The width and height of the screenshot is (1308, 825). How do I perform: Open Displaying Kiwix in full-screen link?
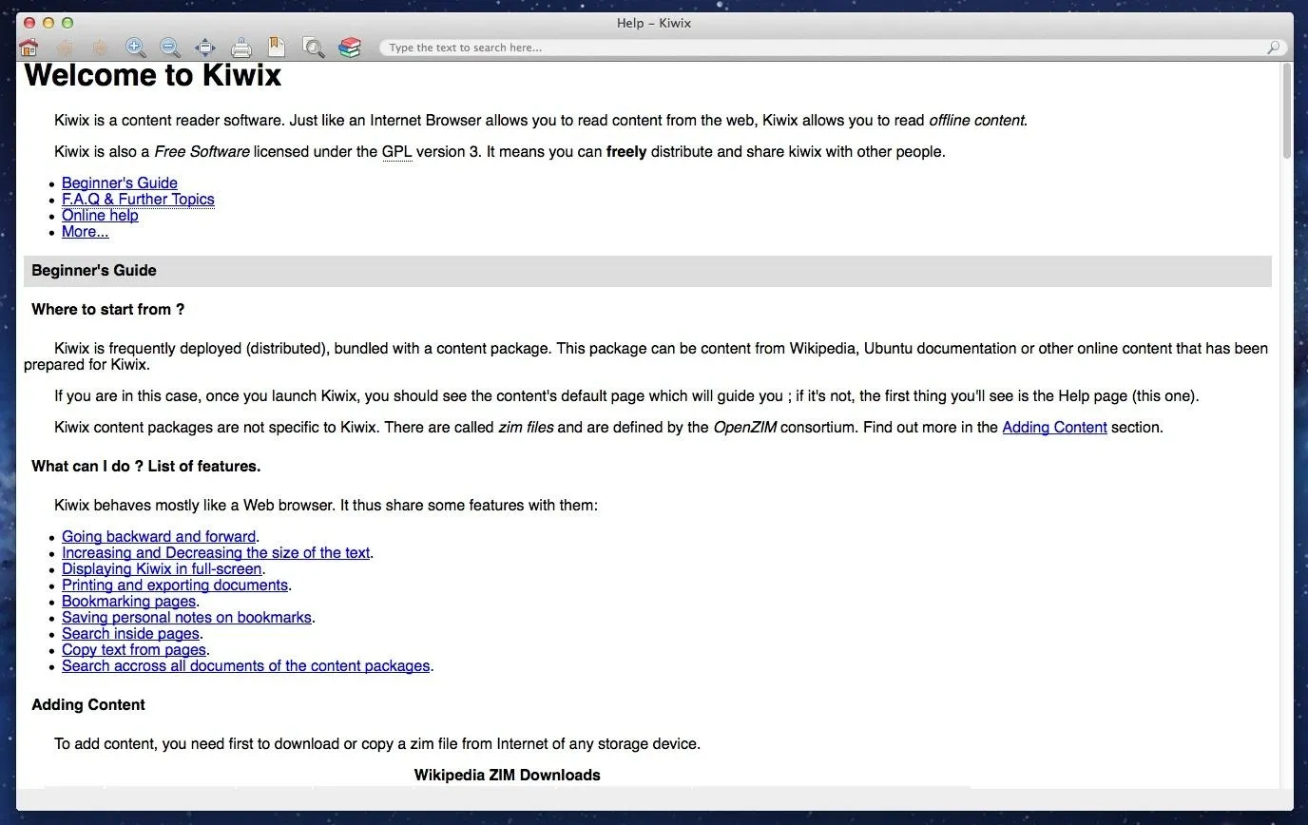(162, 568)
